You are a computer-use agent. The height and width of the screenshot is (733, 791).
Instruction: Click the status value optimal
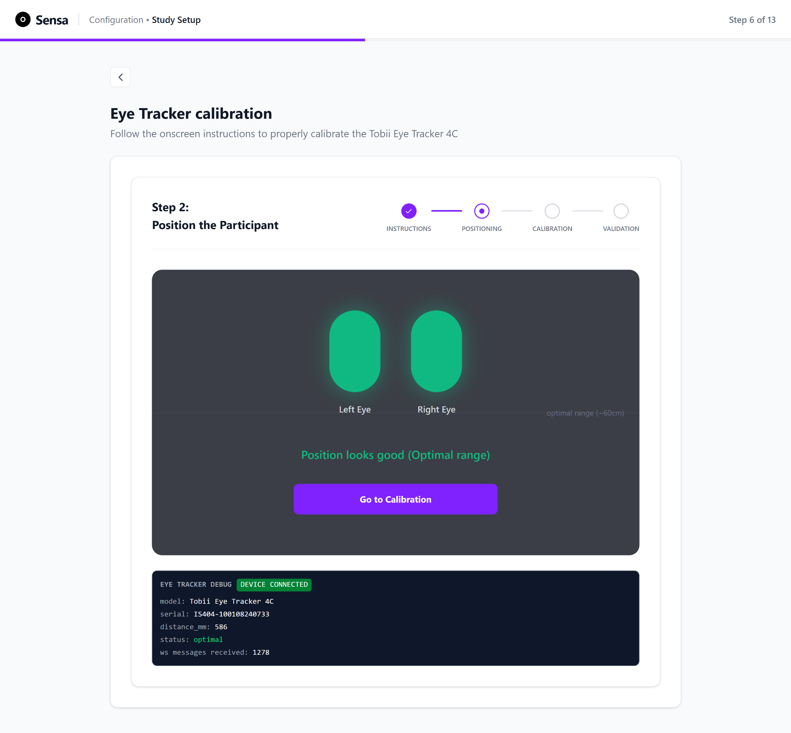pos(208,640)
